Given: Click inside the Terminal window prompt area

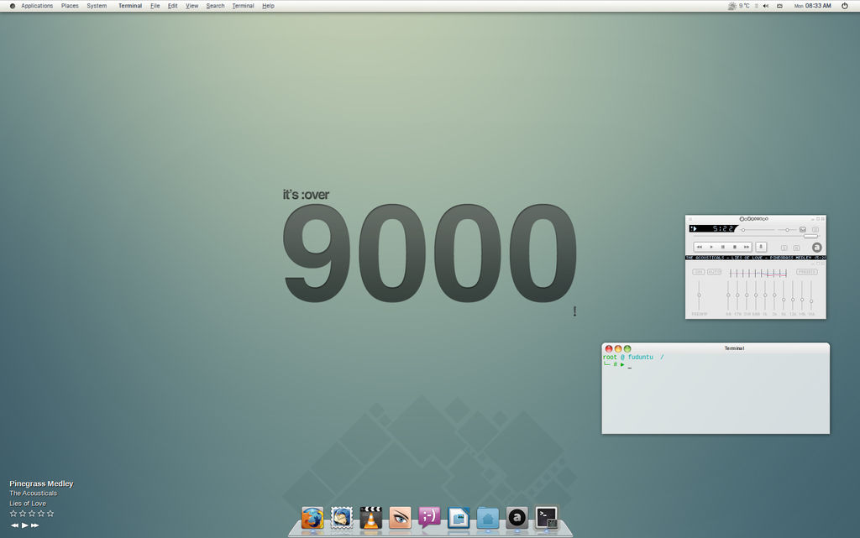Looking at the screenshot, I should tap(716, 394).
